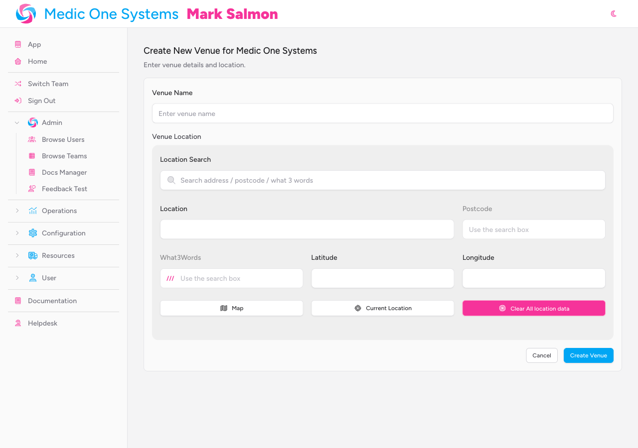Viewport: 638px width, 448px height.
Task: Select the Feedback Test icon
Action: pos(32,189)
